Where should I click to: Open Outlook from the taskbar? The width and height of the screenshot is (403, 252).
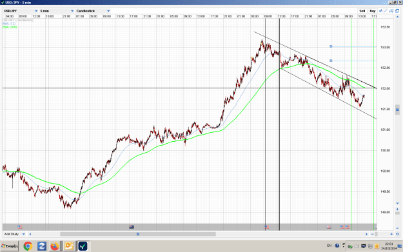pos(69,246)
